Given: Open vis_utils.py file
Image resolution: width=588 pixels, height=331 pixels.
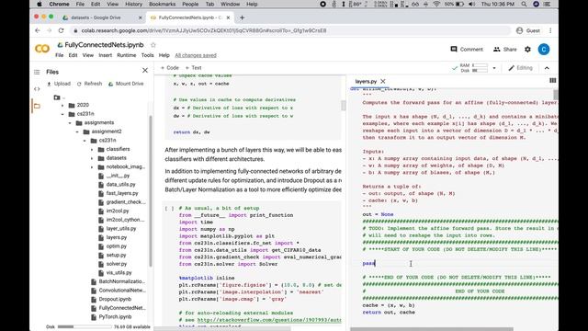Looking at the screenshot, I should pos(119,273).
